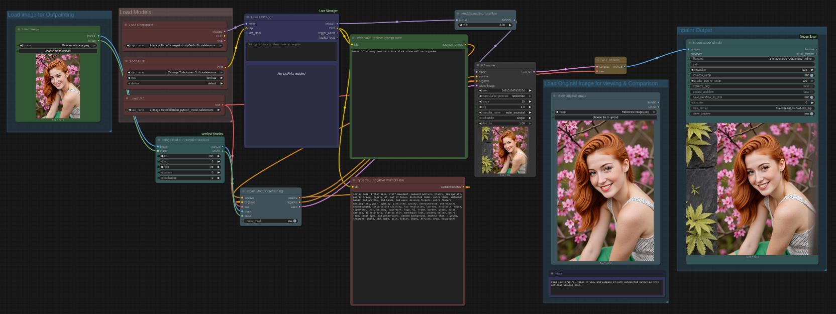The height and width of the screenshot is (314, 836).
Task: Click choose file to upload in View Original Image
Action: (x=605, y=117)
